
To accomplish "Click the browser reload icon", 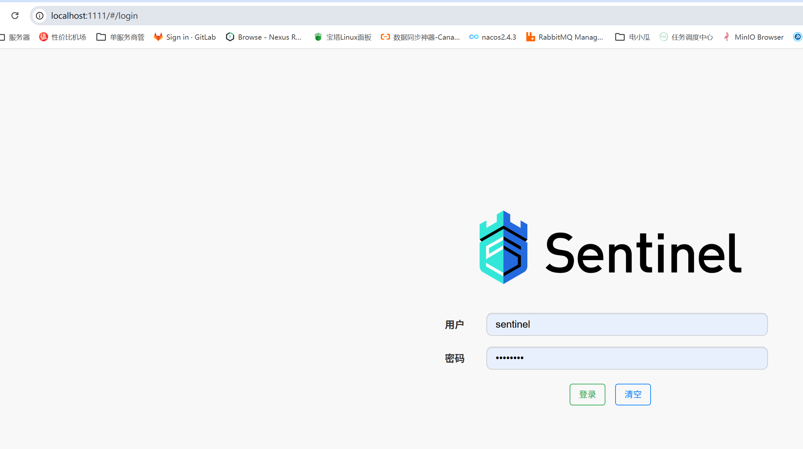I will (x=15, y=15).
